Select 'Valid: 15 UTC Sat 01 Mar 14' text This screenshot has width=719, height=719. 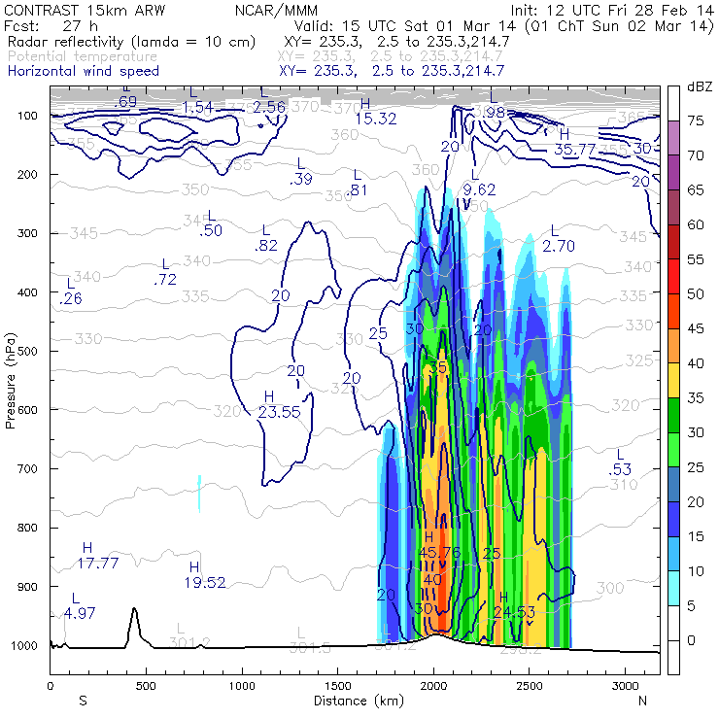tap(406, 25)
